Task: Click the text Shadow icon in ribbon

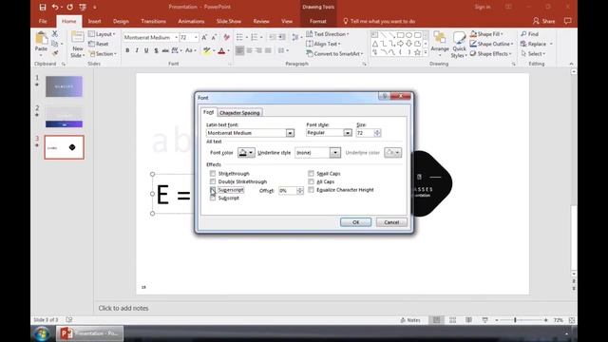Action: [156, 50]
